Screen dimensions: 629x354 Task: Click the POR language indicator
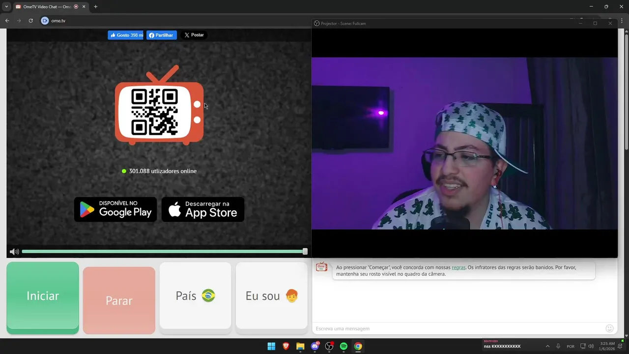point(571,347)
